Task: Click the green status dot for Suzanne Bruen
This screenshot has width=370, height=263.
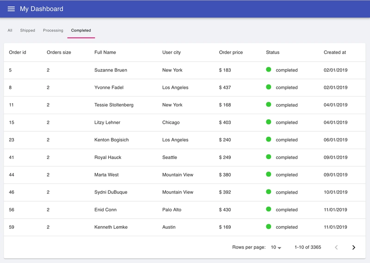Action: (269, 69)
